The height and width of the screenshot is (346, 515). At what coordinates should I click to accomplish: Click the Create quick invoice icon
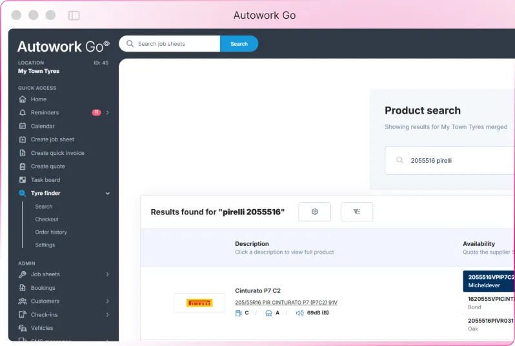pos(23,153)
